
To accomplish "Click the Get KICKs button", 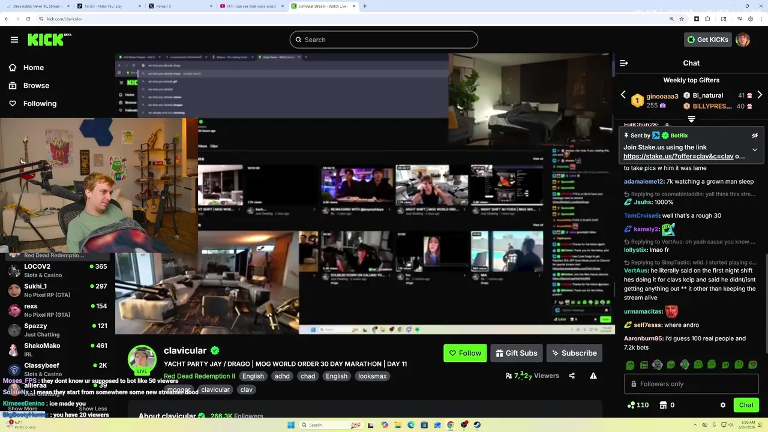I will click(x=707, y=40).
